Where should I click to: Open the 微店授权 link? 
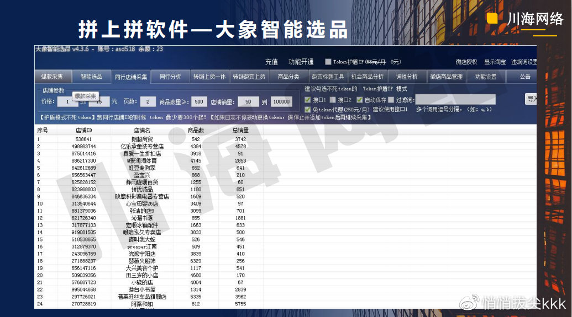point(466,62)
